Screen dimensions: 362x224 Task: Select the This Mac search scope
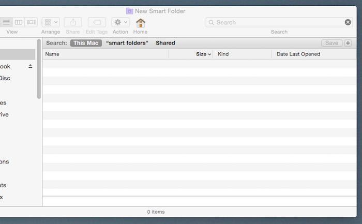86,43
